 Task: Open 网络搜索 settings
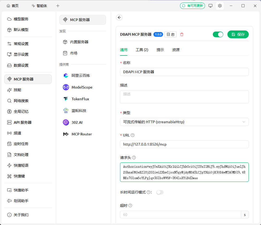[x=28, y=101]
